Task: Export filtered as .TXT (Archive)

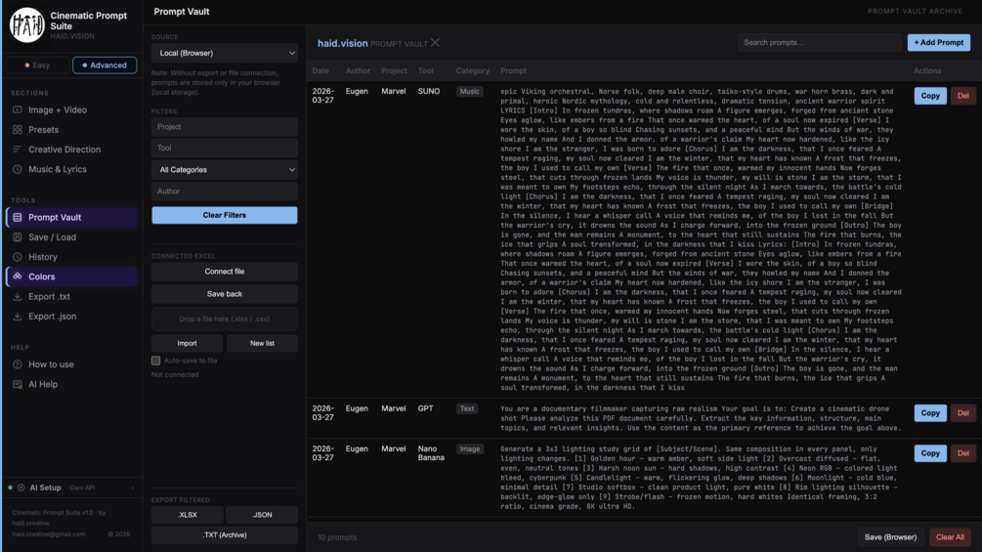Action: pos(224,535)
